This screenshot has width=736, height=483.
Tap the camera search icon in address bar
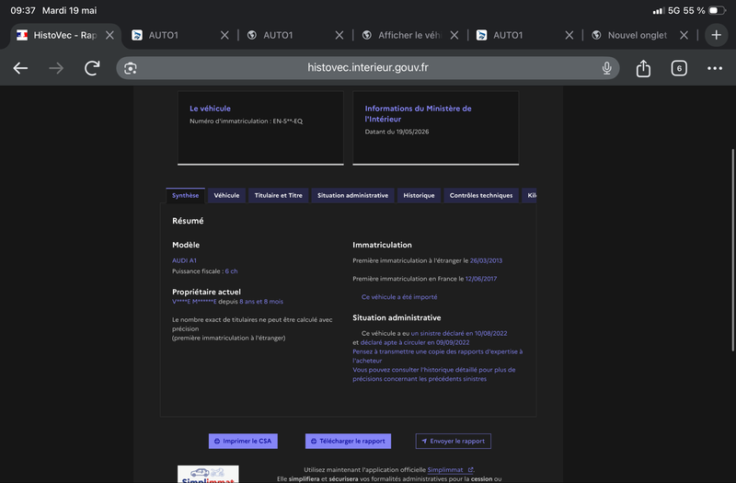click(130, 68)
